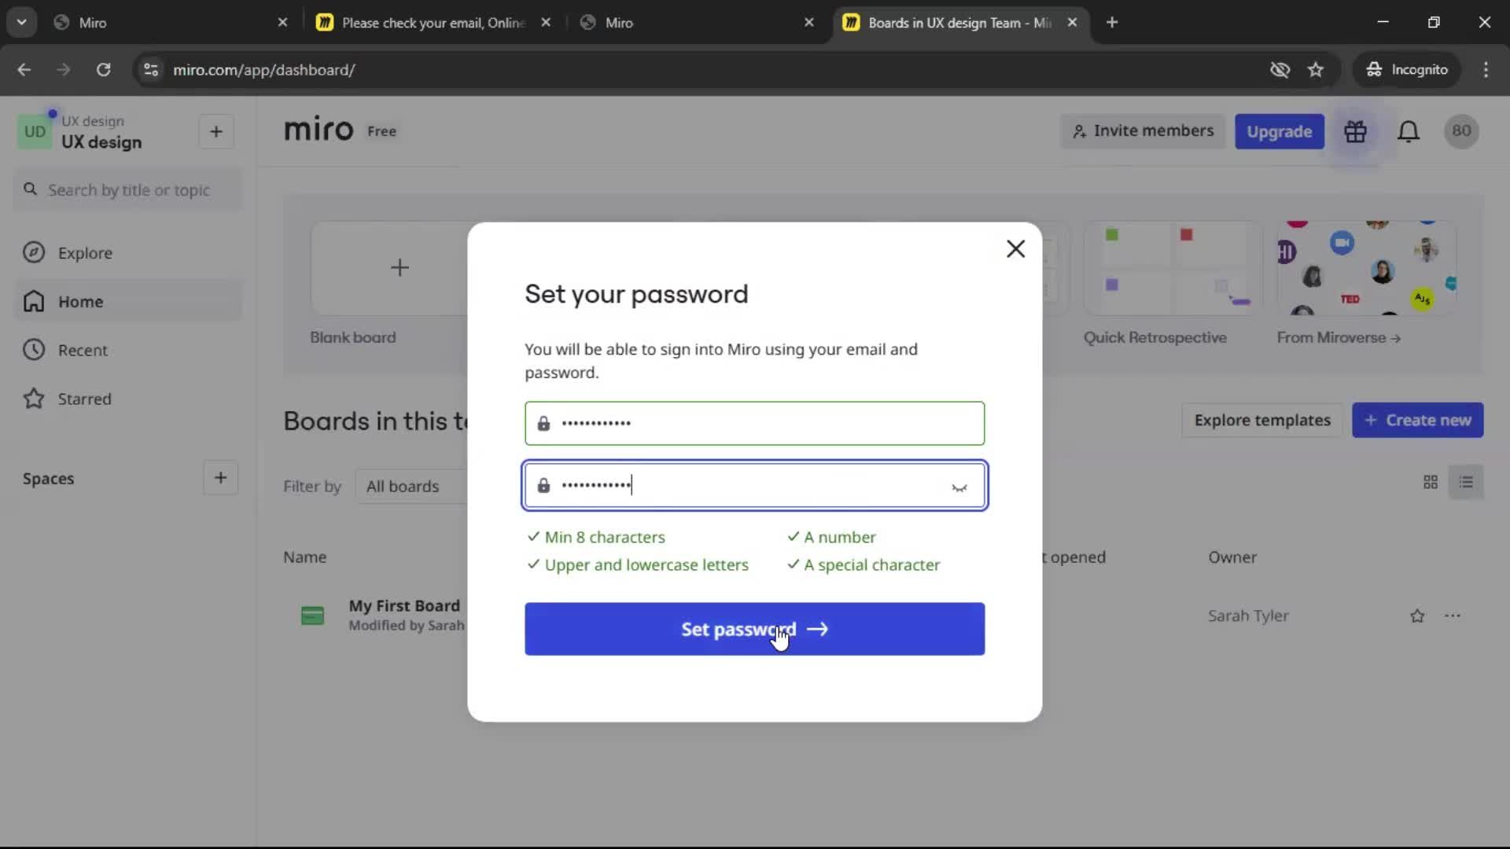Close the first Miro tab
Screen dimensions: 1510x849
click(282, 23)
